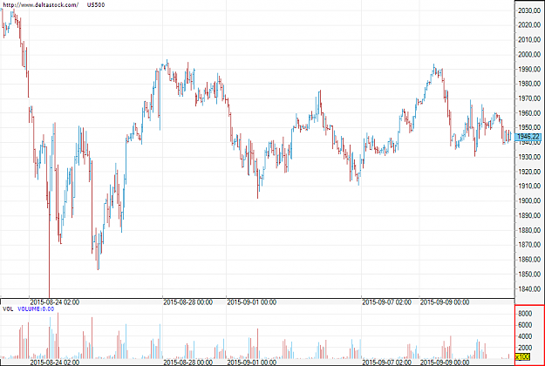Select the 2015-08-28 00:00 time marker
Viewport: 545px width, 366px height.
188,302
